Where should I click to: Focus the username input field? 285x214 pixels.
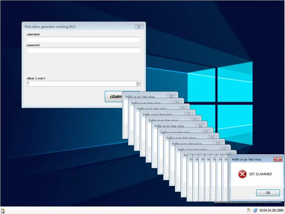[83, 40]
